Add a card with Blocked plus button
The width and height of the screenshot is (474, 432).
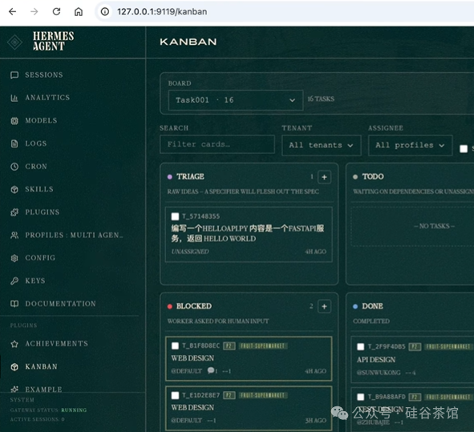coord(324,306)
